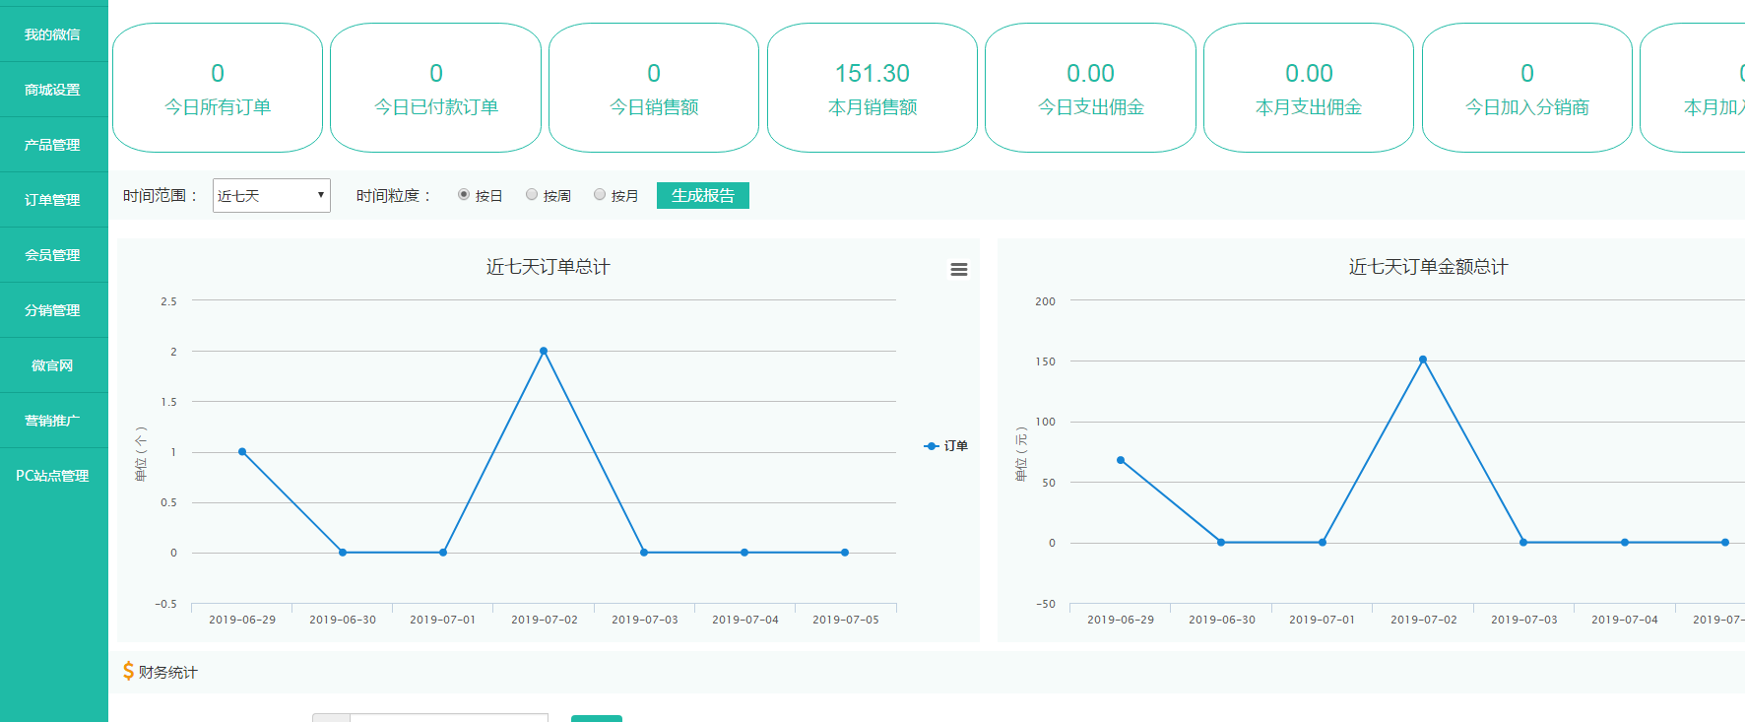Click the 生成报告 button
This screenshot has height=722, width=1745.
click(x=702, y=196)
